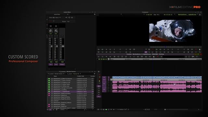Viewport: 208px width, 117px height.
Task: Select MartianDemo_4_Cutting Loops row
Action: coord(71,86)
